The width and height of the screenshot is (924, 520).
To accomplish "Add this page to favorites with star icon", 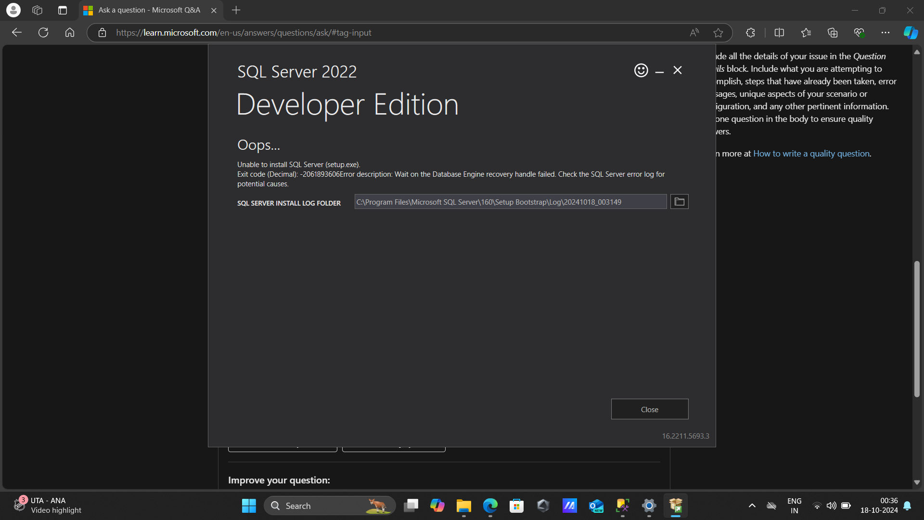I will click(x=718, y=33).
